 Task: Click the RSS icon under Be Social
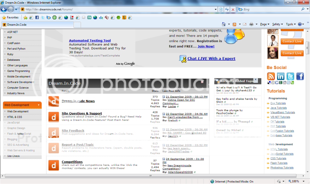271,76
